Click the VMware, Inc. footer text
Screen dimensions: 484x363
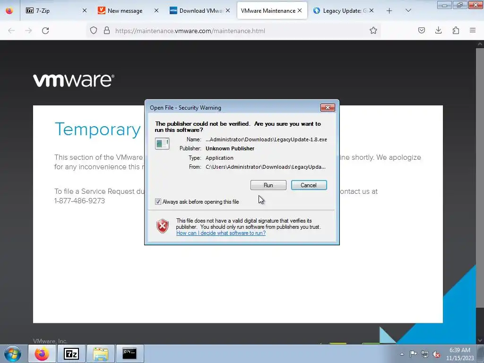pyautogui.click(x=50, y=341)
